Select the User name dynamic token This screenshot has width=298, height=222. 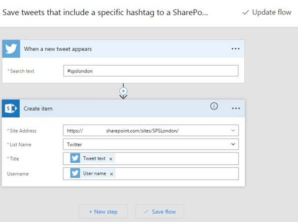[94, 174]
